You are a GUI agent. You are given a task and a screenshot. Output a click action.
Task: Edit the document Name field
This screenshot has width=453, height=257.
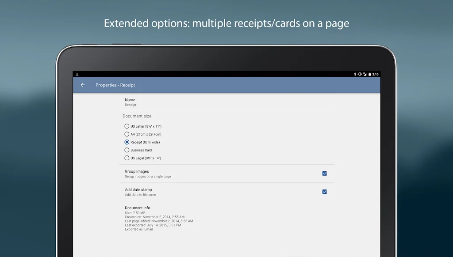(131, 102)
